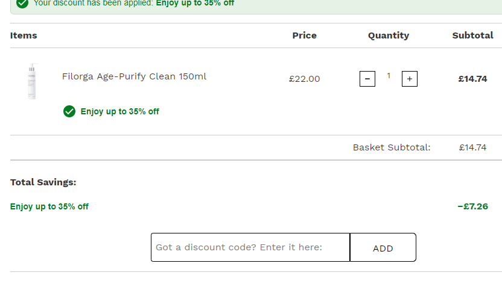Screen dimensions: 502x281
Task: Click the discount code input field
Action: [250, 247]
